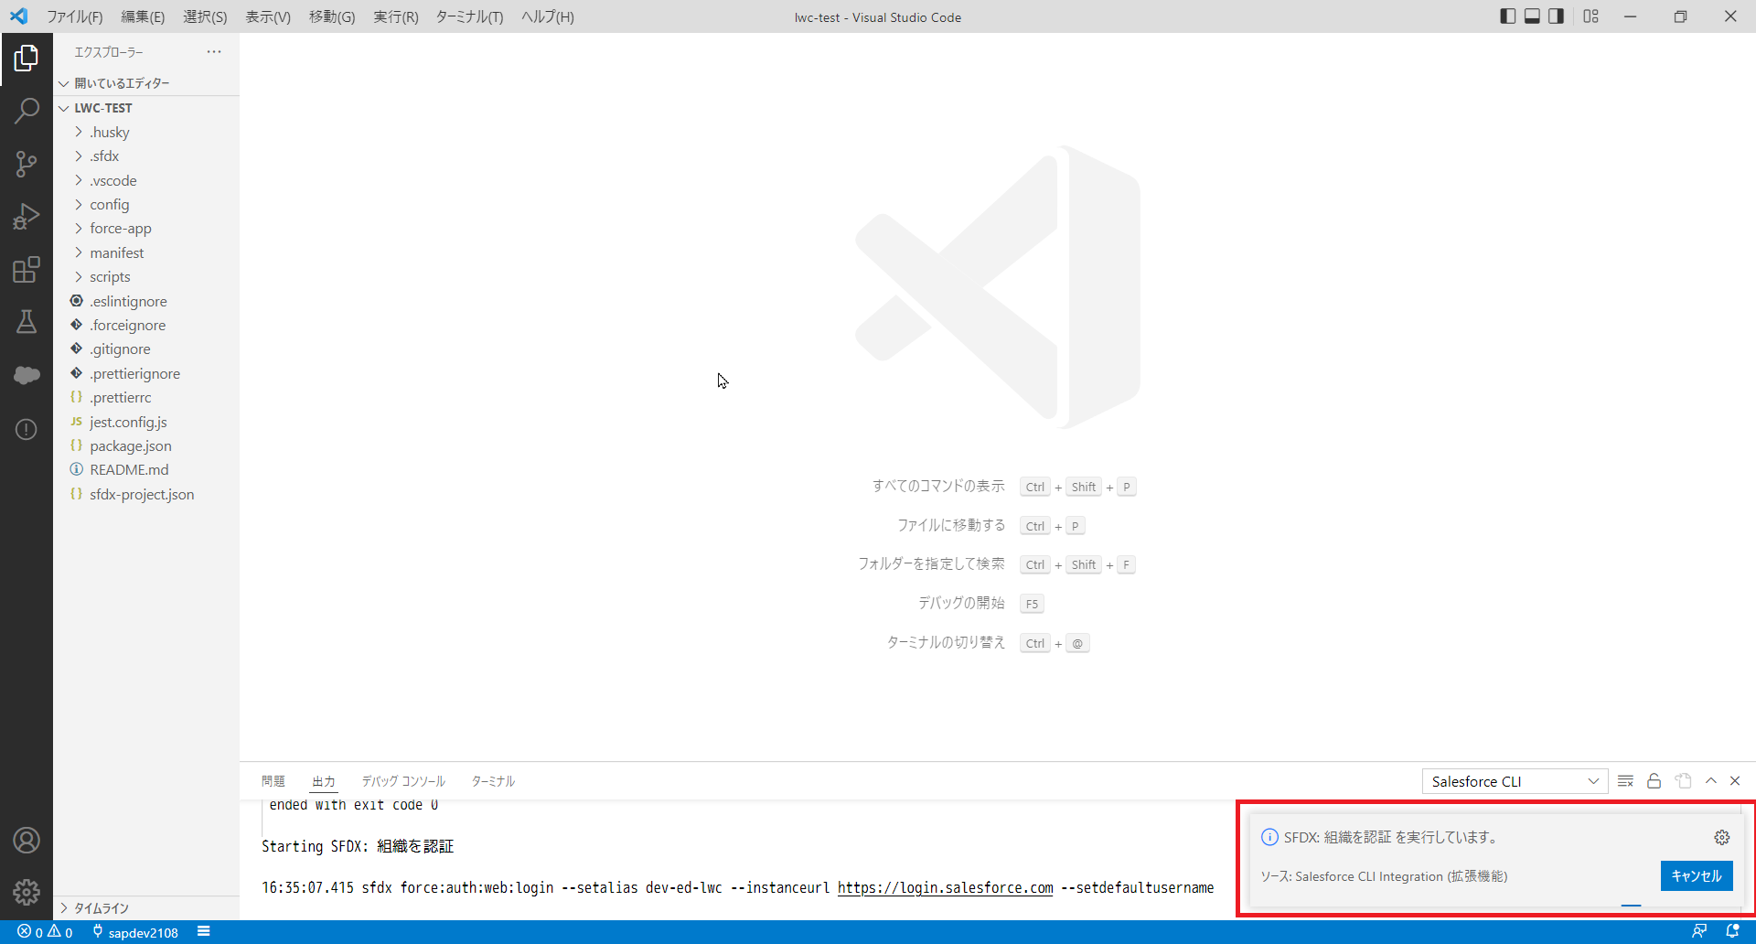Open the notifications bell in status bar
This screenshot has width=1756, height=944.
[x=1732, y=932]
